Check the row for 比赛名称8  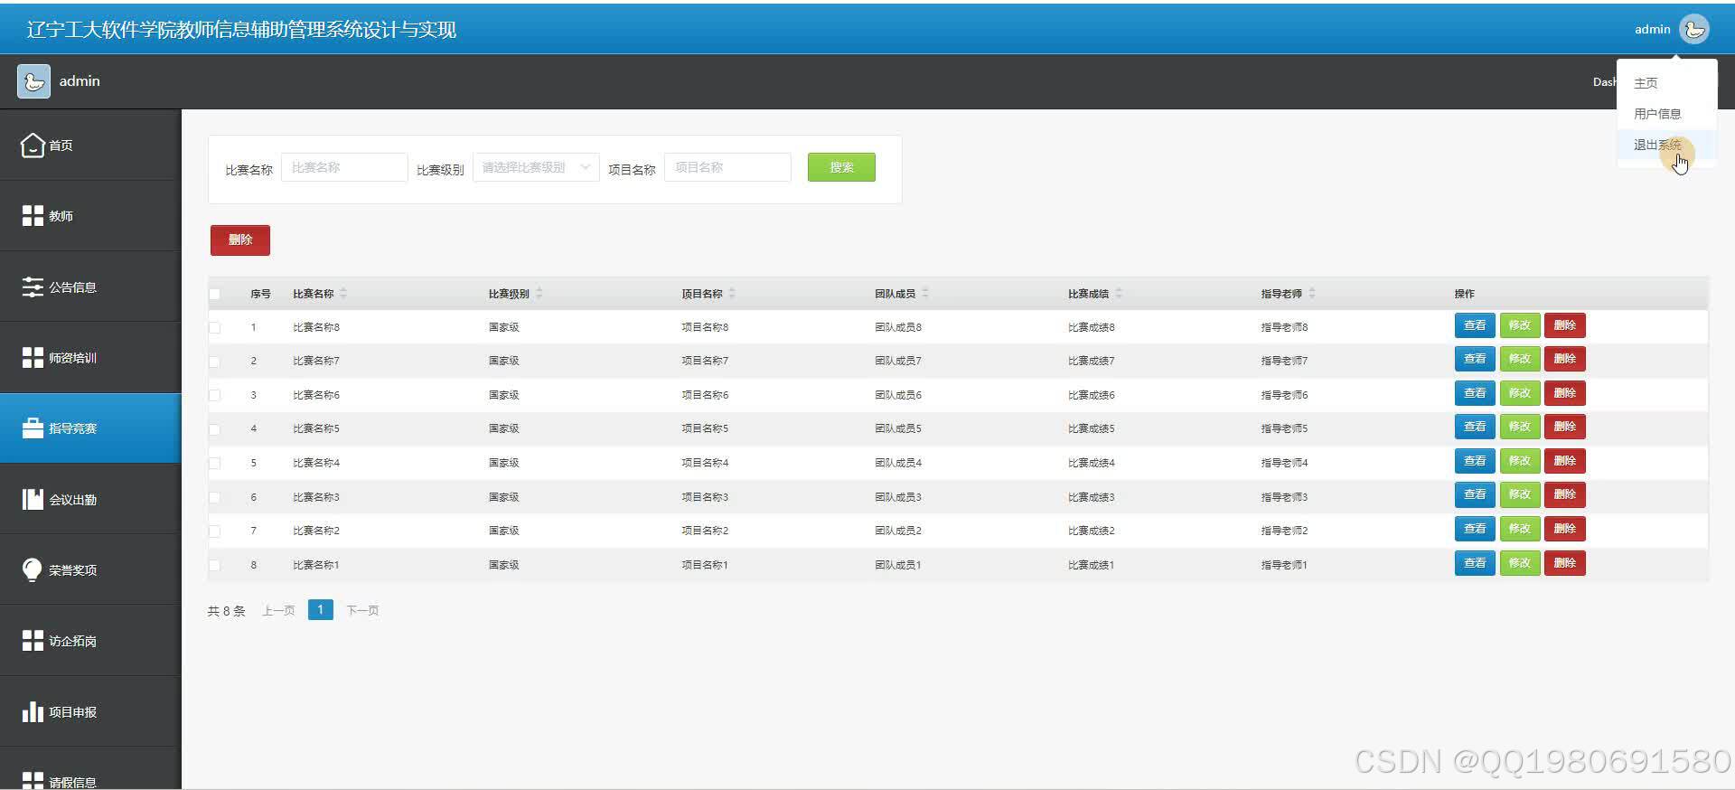pos(215,327)
